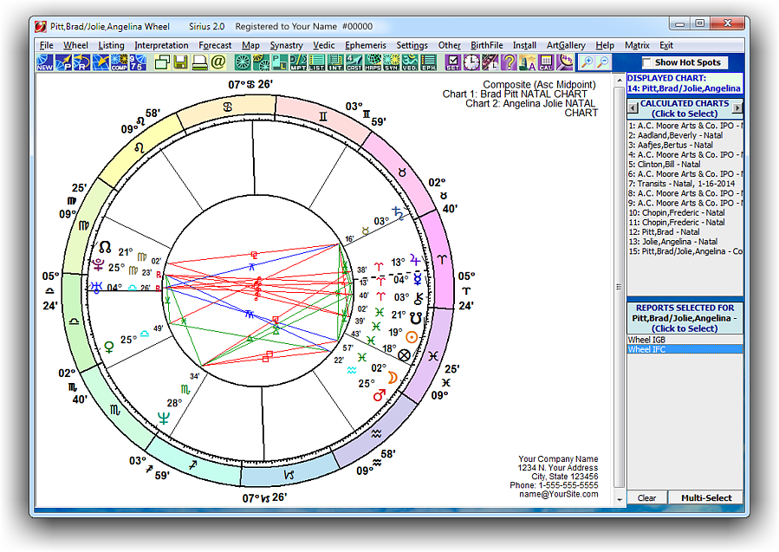This screenshot has height=552, width=779.
Task: Click the overlapping windows toolbar icon
Action: tap(162, 62)
